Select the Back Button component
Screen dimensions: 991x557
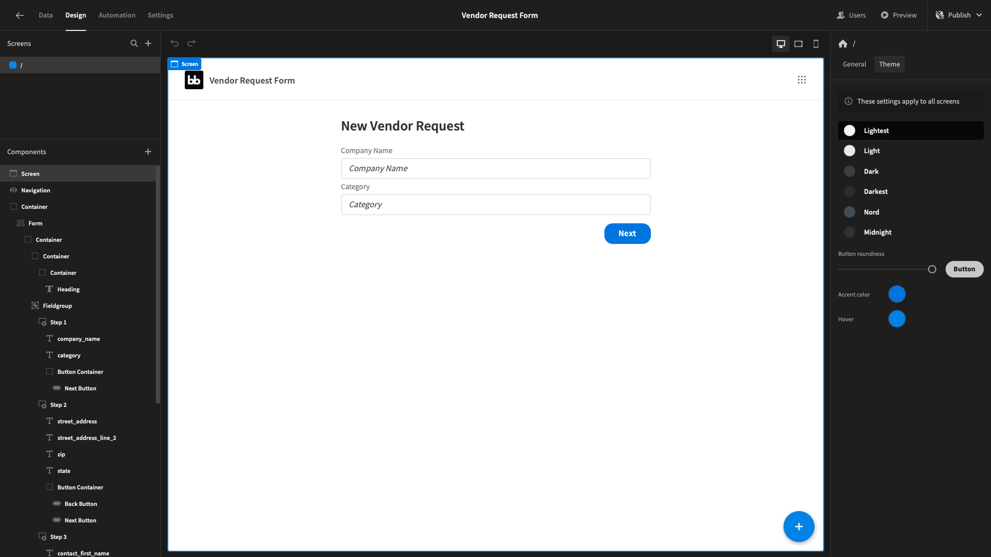78,504
